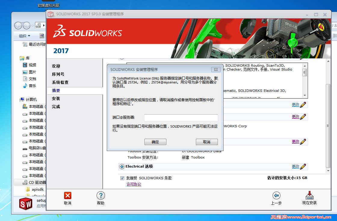Close the SNL server dialog
337x221 pixels.
pos(216,70)
